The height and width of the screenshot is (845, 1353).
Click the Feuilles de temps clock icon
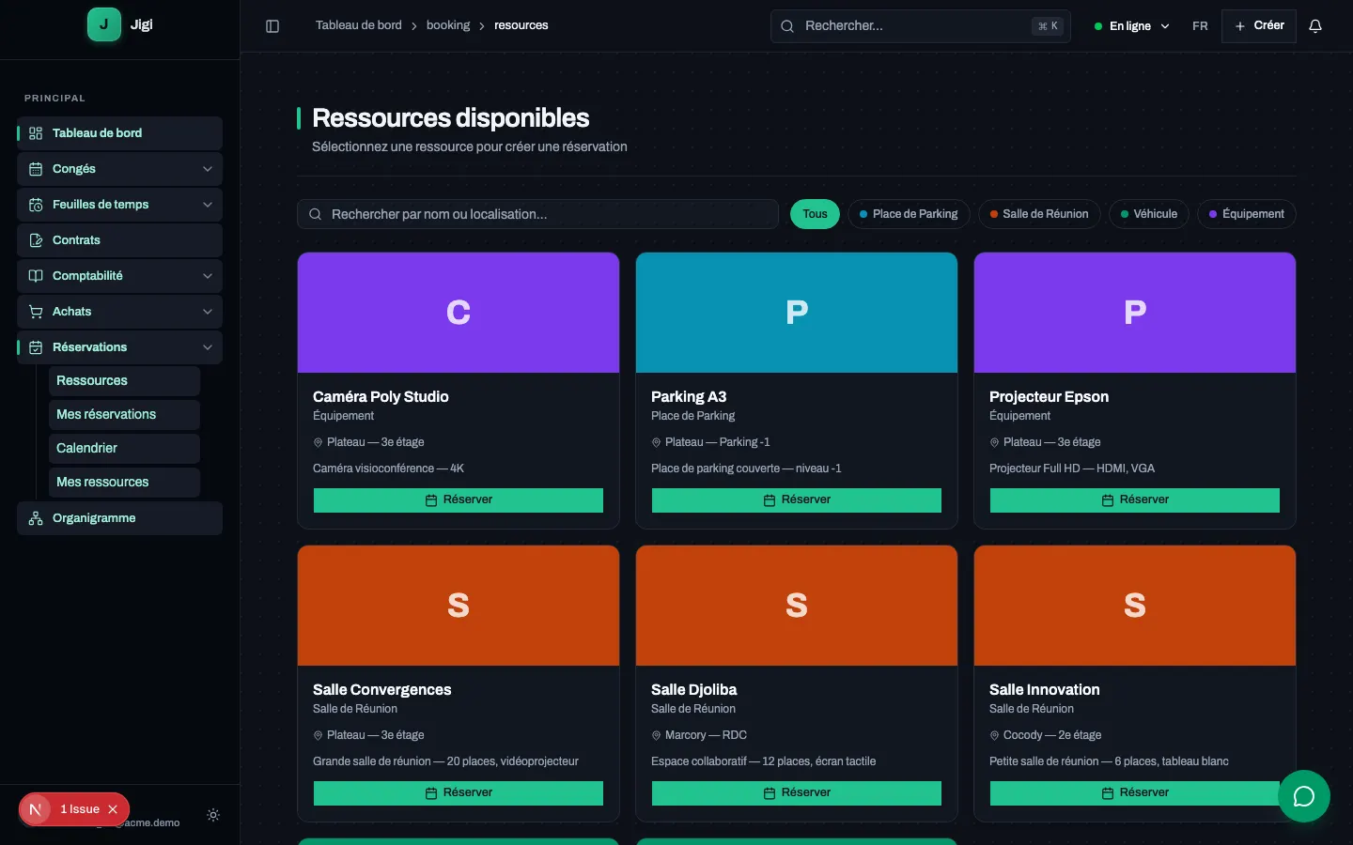click(36, 205)
